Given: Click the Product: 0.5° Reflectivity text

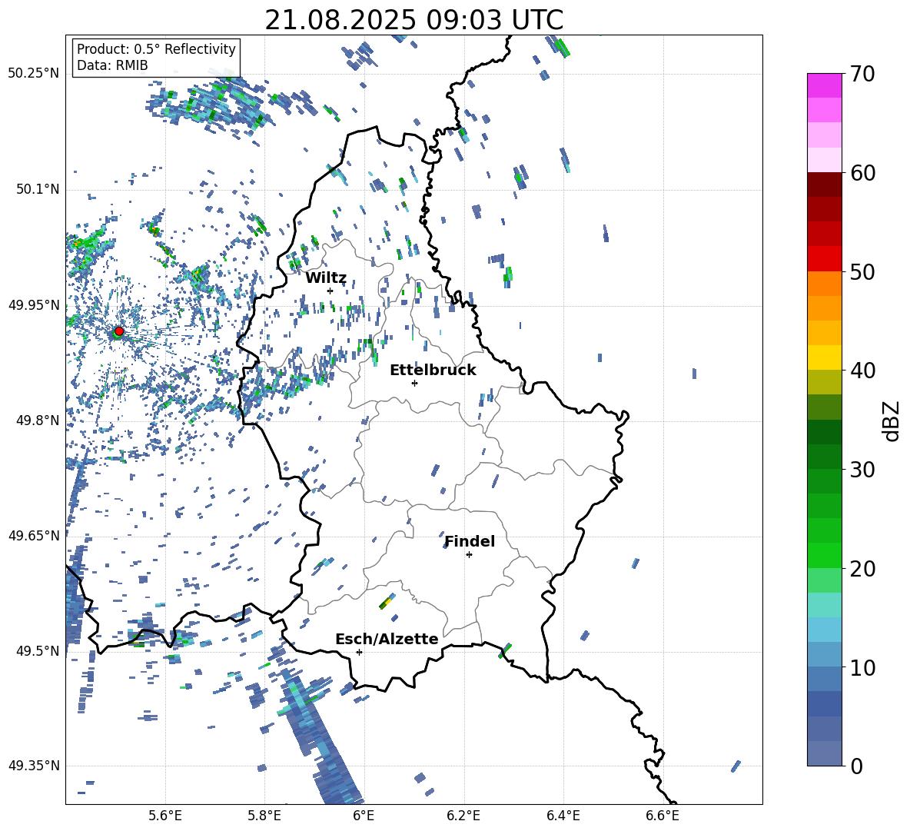Looking at the screenshot, I should [156, 49].
